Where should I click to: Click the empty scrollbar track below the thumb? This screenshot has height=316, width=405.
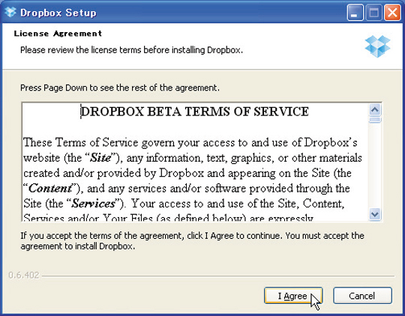click(x=375, y=165)
